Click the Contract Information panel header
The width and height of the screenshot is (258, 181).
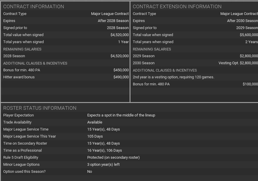tap(33, 6)
